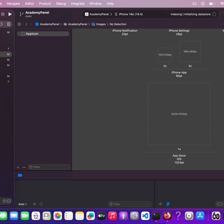Open Visual Studio Code from dock
Image resolution: width=224 pixels, height=224 pixels.
click(145, 216)
